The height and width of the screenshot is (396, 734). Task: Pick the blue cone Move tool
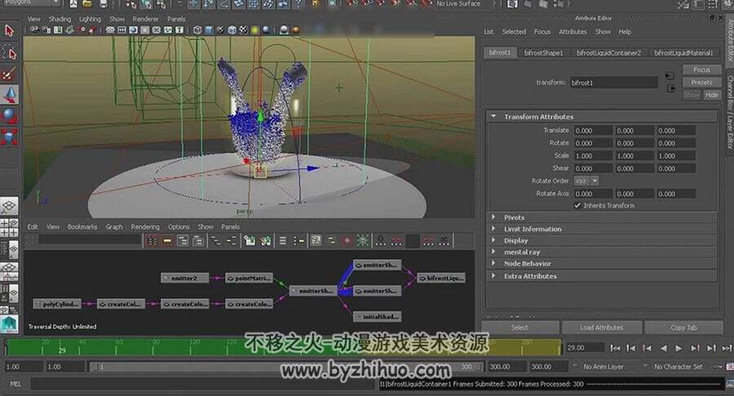(9, 95)
